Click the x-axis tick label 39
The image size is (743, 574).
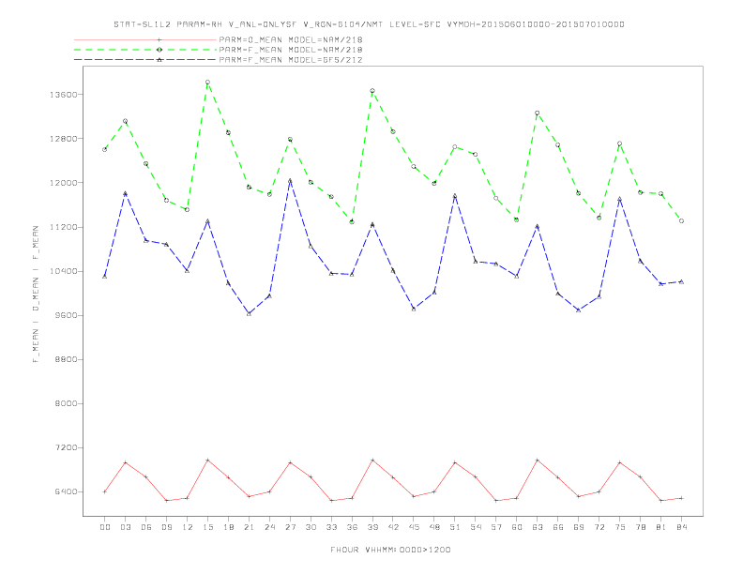[372, 527]
